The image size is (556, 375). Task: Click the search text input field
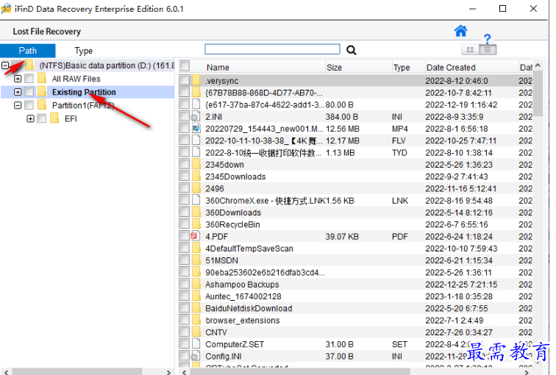tap(272, 49)
